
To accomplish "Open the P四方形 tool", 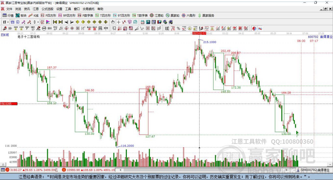I will click(48, 16).
